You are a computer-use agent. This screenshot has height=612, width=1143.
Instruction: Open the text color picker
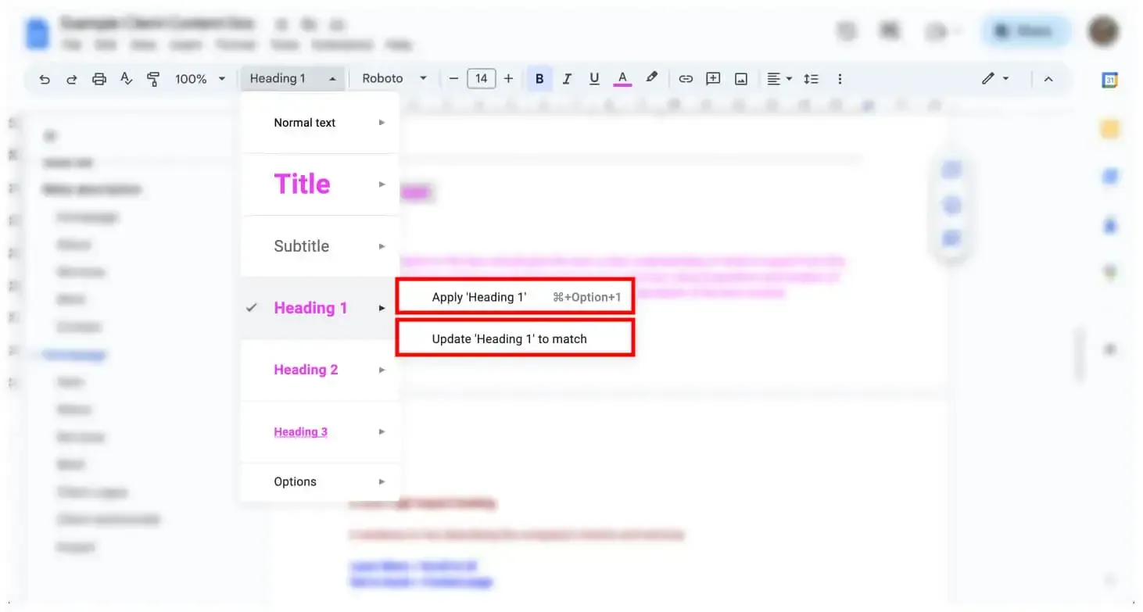(x=622, y=79)
